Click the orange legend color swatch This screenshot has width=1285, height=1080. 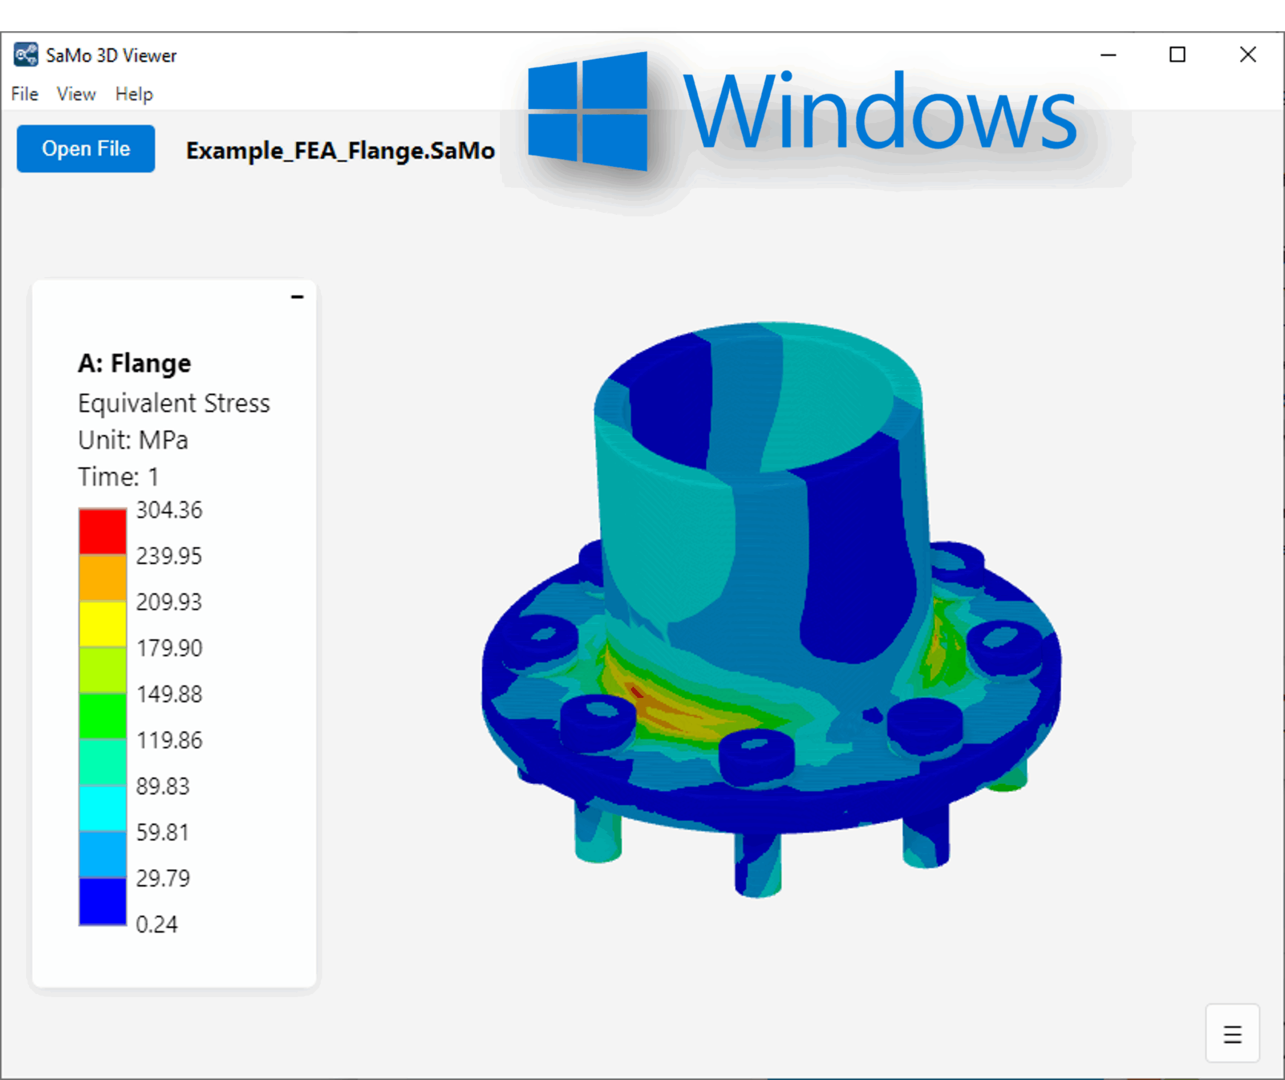103,577
